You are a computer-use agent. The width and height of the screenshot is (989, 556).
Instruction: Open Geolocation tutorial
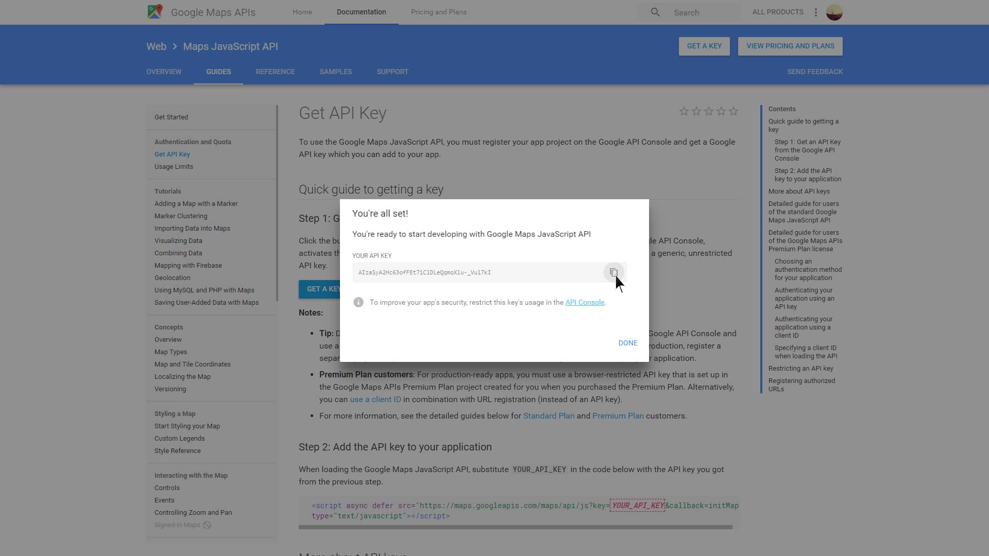coord(172,278)
